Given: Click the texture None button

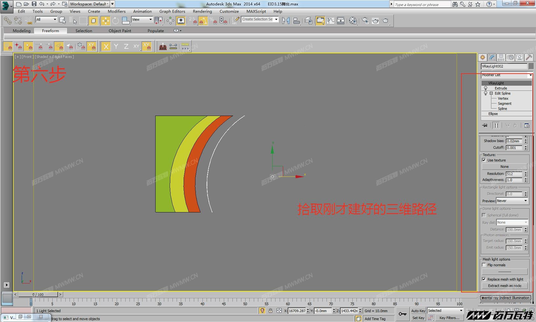Looking at the screenshot, I should click(504, 167).
